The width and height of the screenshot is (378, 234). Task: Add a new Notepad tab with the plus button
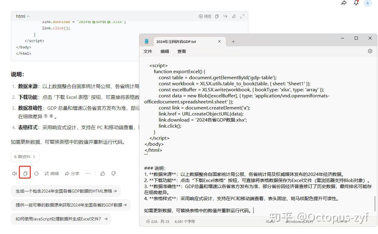(233, 42)
